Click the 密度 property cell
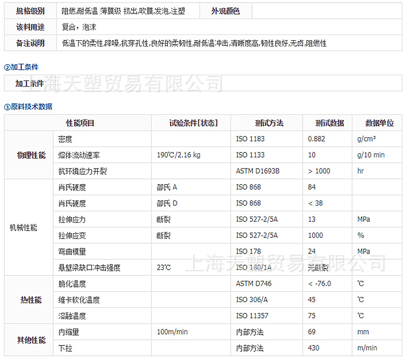407x359 pixels. point(102,139)
